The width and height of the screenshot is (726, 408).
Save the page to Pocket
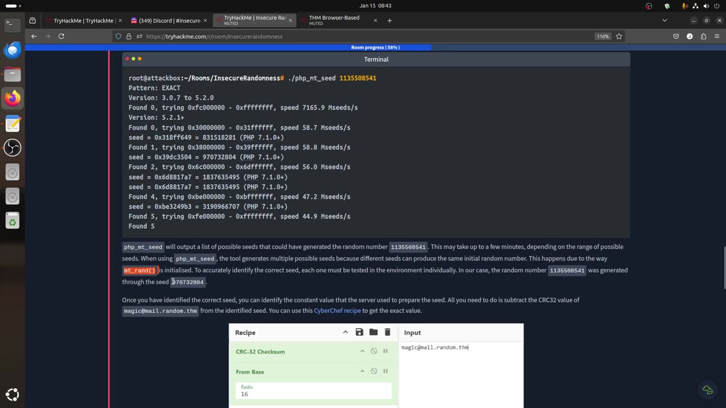676,36
